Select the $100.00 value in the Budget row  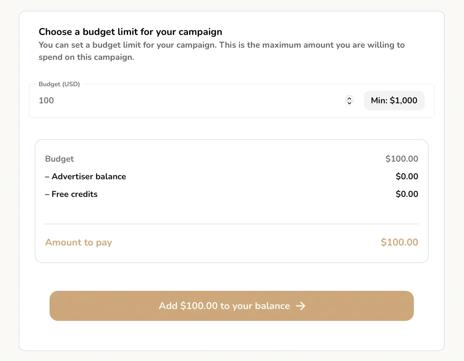point(402,159)
